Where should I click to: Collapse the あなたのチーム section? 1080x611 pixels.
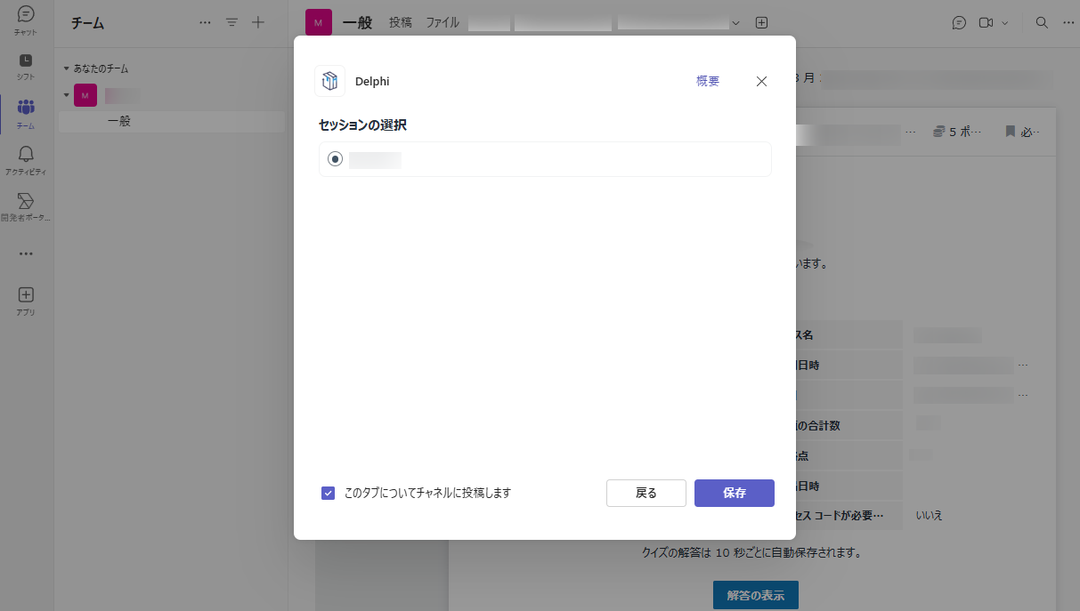pyautogui.click(x=66, y=68)
